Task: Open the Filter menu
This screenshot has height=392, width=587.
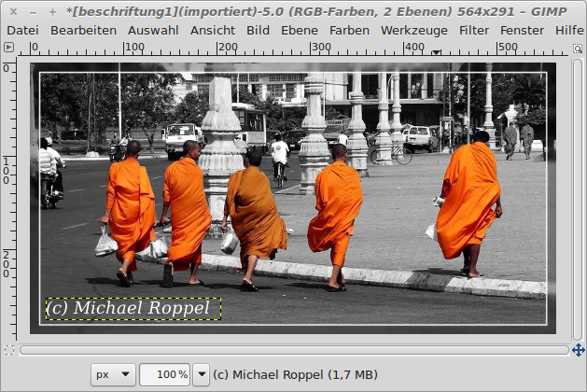Action: point(473,30)
